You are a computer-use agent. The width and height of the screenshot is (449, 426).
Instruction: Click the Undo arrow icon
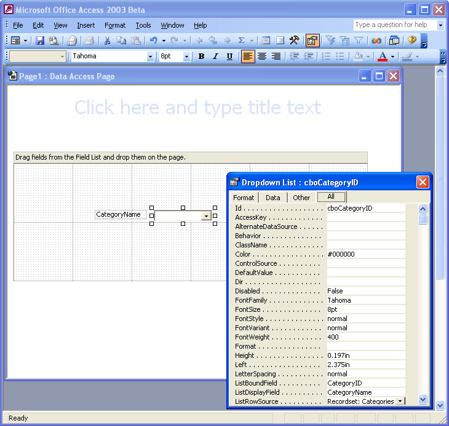point(153,41)
